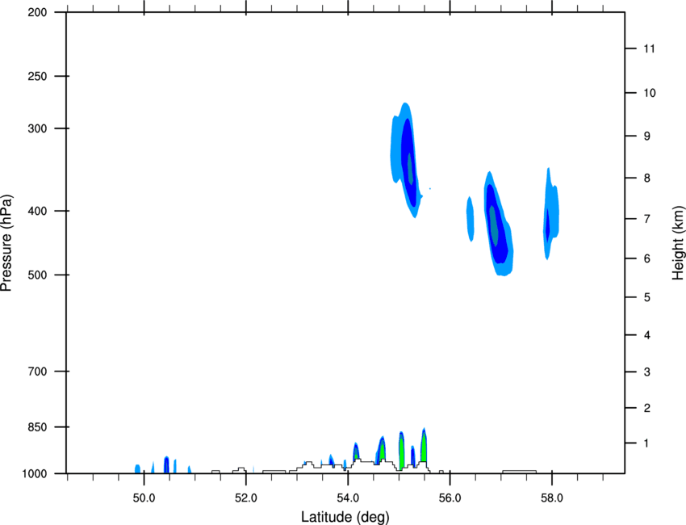Click the 1000 pressure tick label
This screenshot has width=686, height=525.
tap(35, 474)
